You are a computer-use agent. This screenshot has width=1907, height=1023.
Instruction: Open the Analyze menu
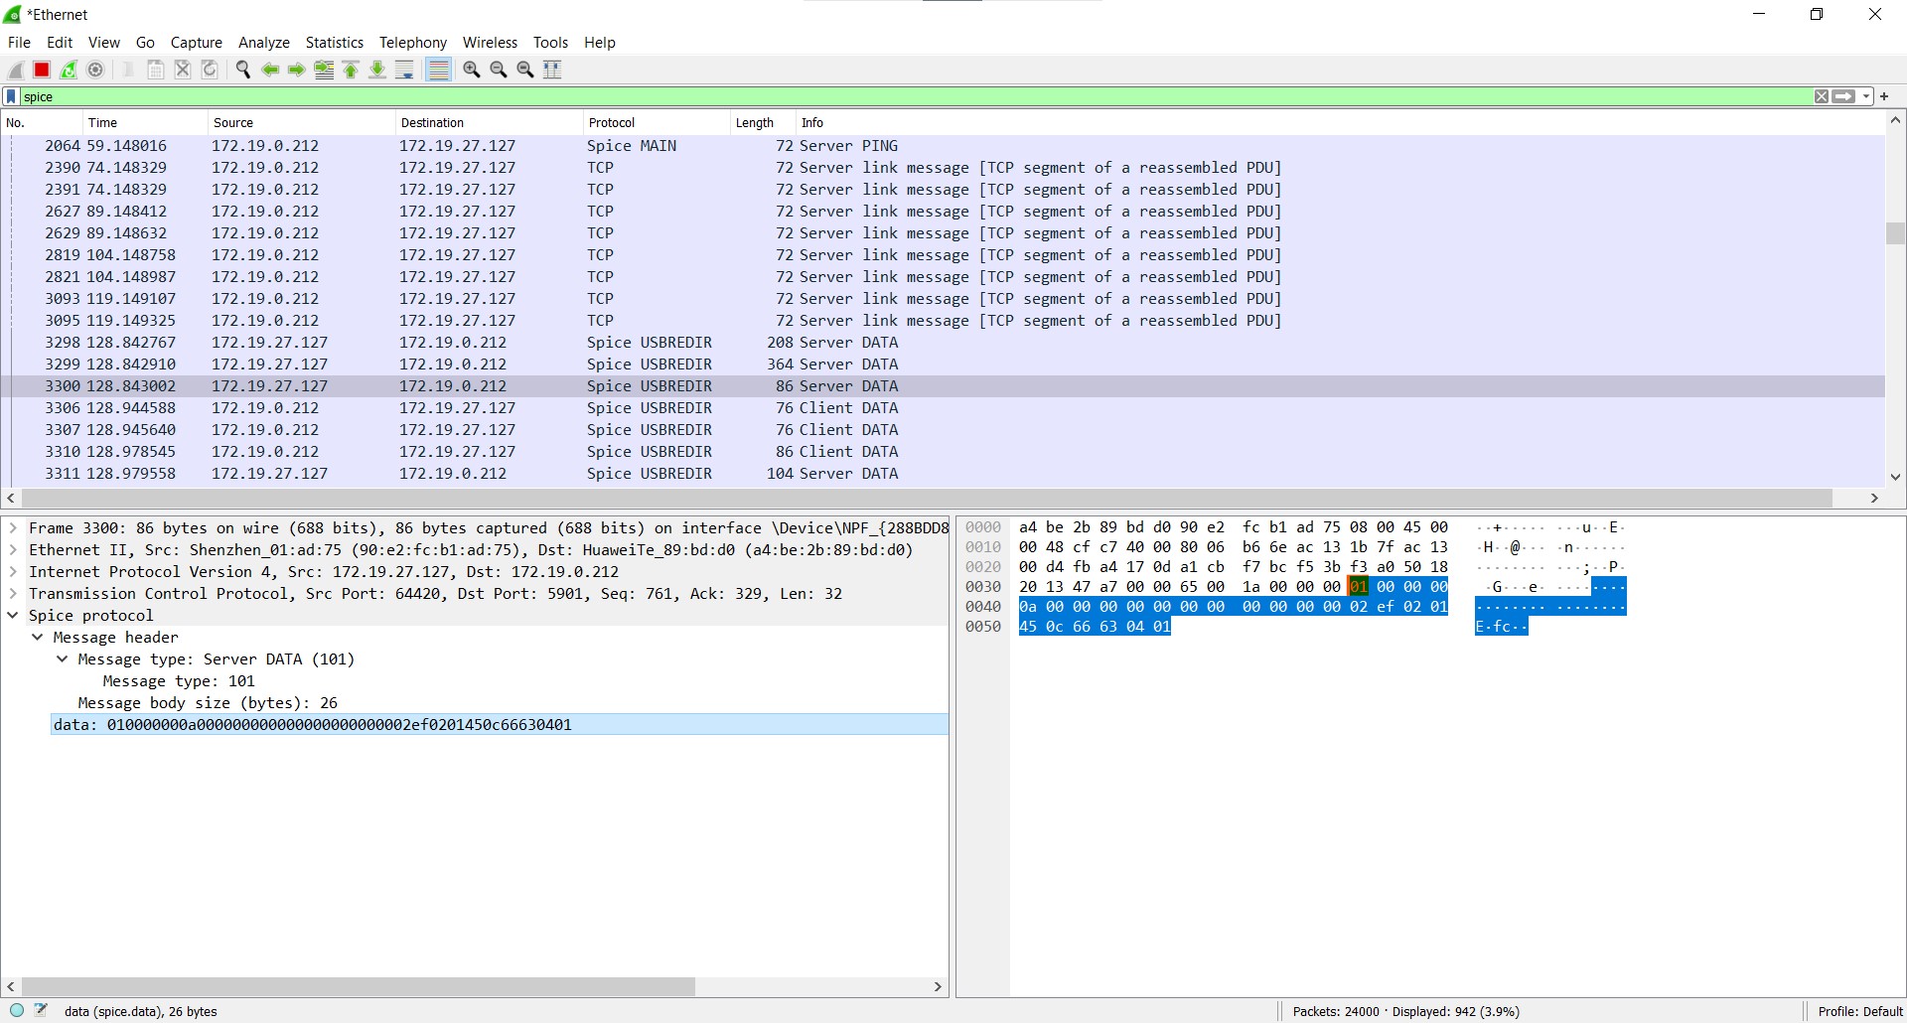[x=263, y=43]
